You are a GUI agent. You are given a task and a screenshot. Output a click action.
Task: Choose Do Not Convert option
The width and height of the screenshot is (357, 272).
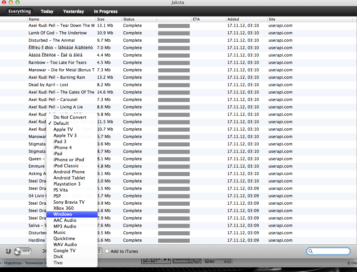pos(70,117)
